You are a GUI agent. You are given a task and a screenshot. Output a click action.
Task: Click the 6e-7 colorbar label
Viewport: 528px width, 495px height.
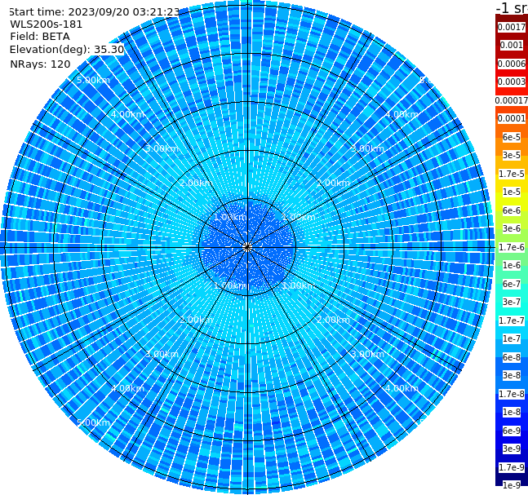(512, 284)
